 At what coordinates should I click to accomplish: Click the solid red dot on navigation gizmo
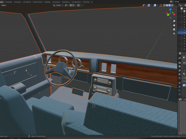[x=174, y=14]
